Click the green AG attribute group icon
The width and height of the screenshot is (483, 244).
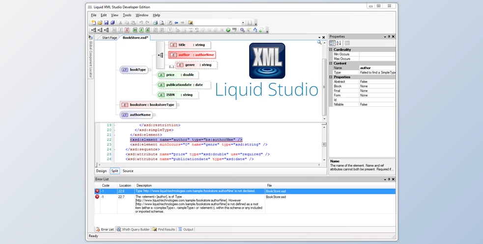[147, 30]
